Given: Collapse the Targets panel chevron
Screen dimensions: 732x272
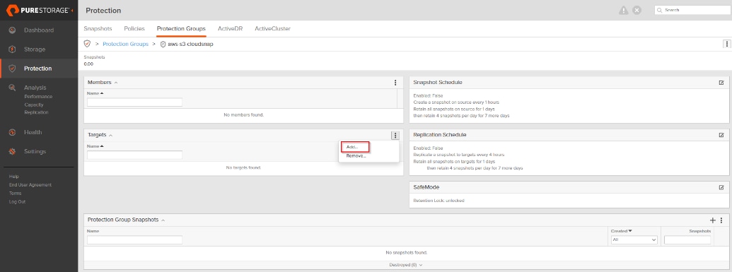Looking at the screenshot, I should 110,136.
